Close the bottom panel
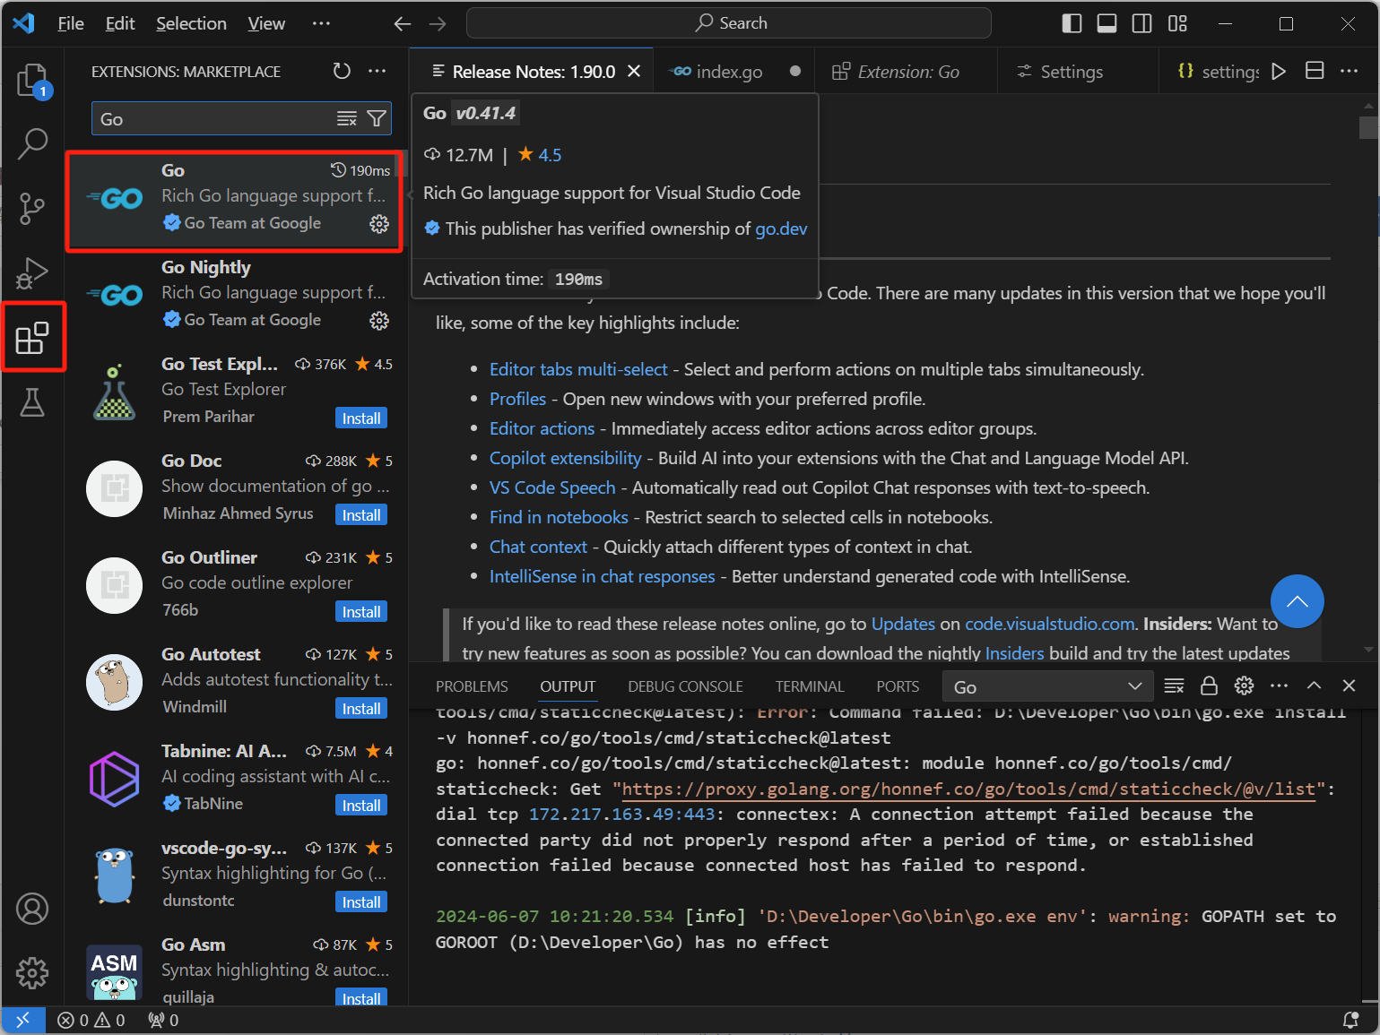 coord(1349,686)
